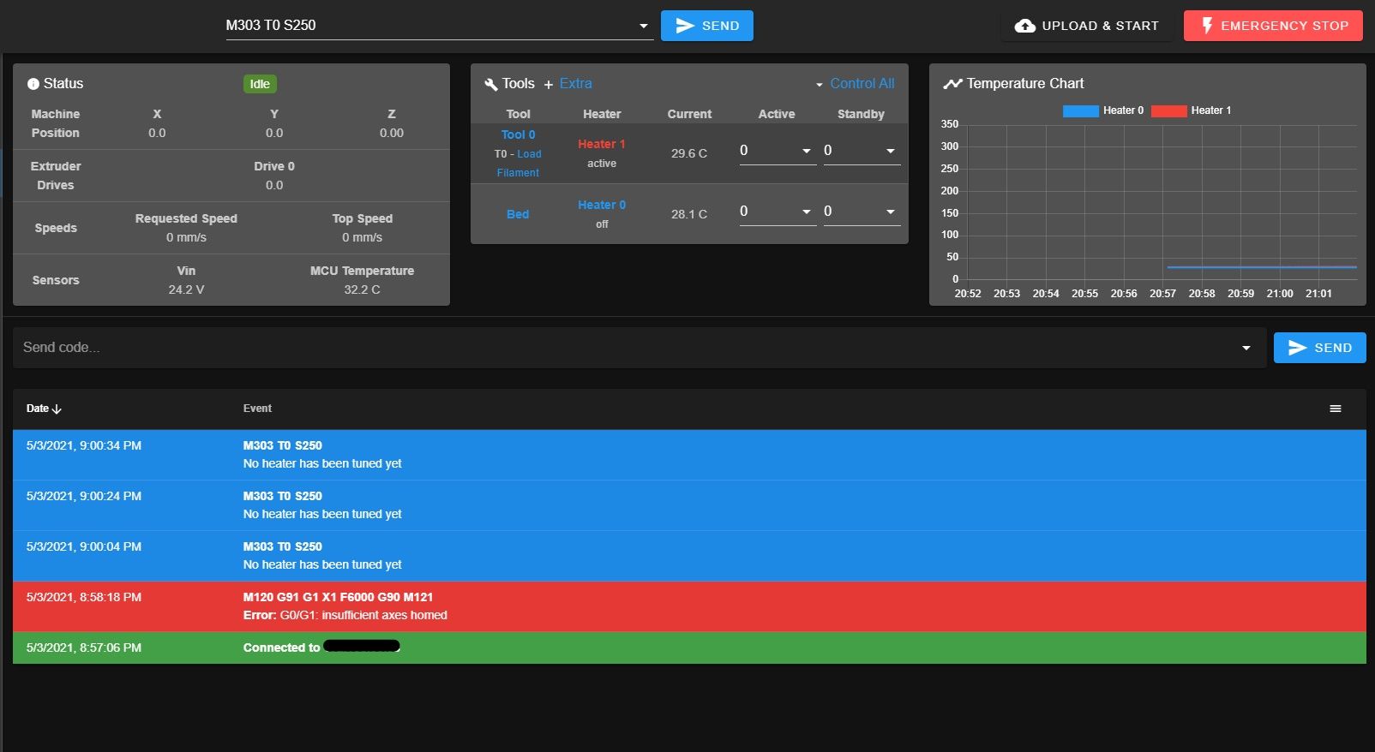
Task: Click the Send button beside Send code
Action: pyautogui.click(x=1319, y=348)
